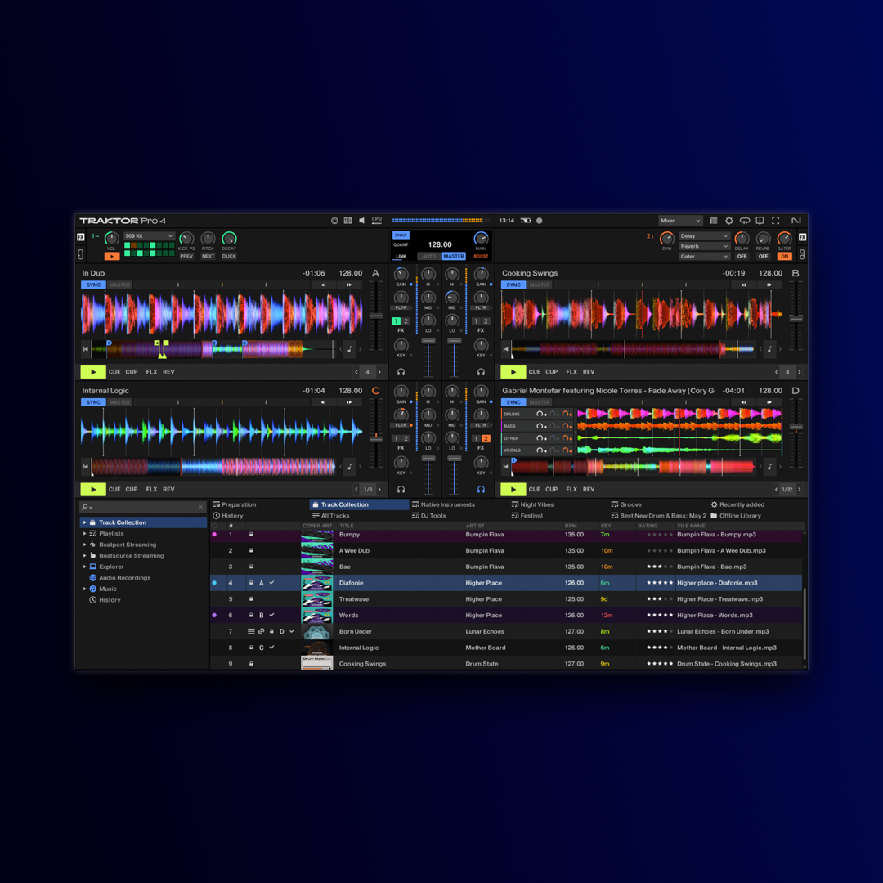Click the DUCK button in pattern player

tap(229, 256)
